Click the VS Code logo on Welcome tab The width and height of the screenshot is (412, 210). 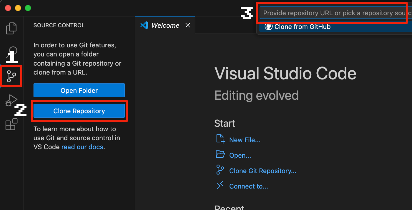tap(144, 25)
